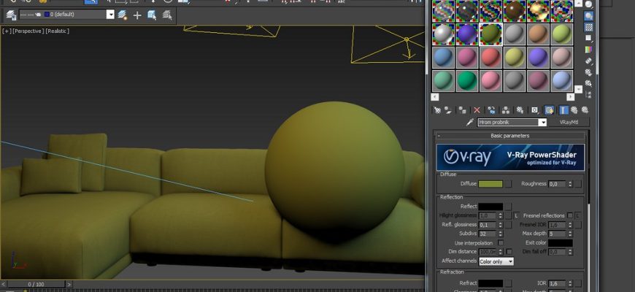Toggle the checkered background icon for samples
This screenshot has height=292, width=635.
pyautogui.click(x=589, y=28)
